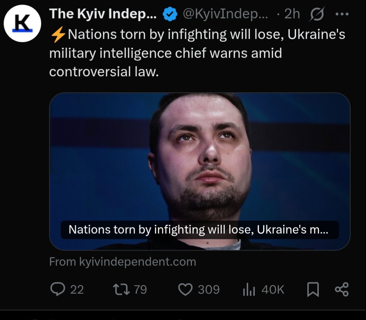Click the blue verified checkmark badge
The image size is (366, 320).
tap(170, 14)
